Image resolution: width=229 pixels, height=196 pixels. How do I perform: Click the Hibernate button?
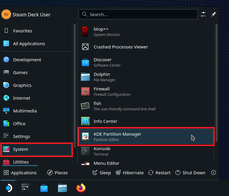tap(129, 173)
